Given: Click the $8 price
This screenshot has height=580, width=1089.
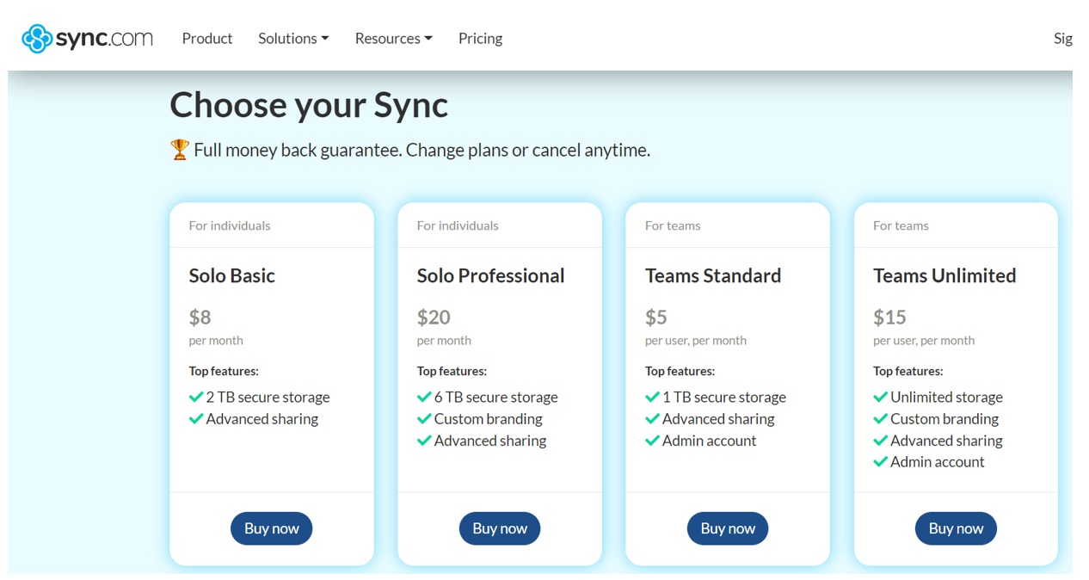Looking at the screenshot, I should (x=200, y=318).
